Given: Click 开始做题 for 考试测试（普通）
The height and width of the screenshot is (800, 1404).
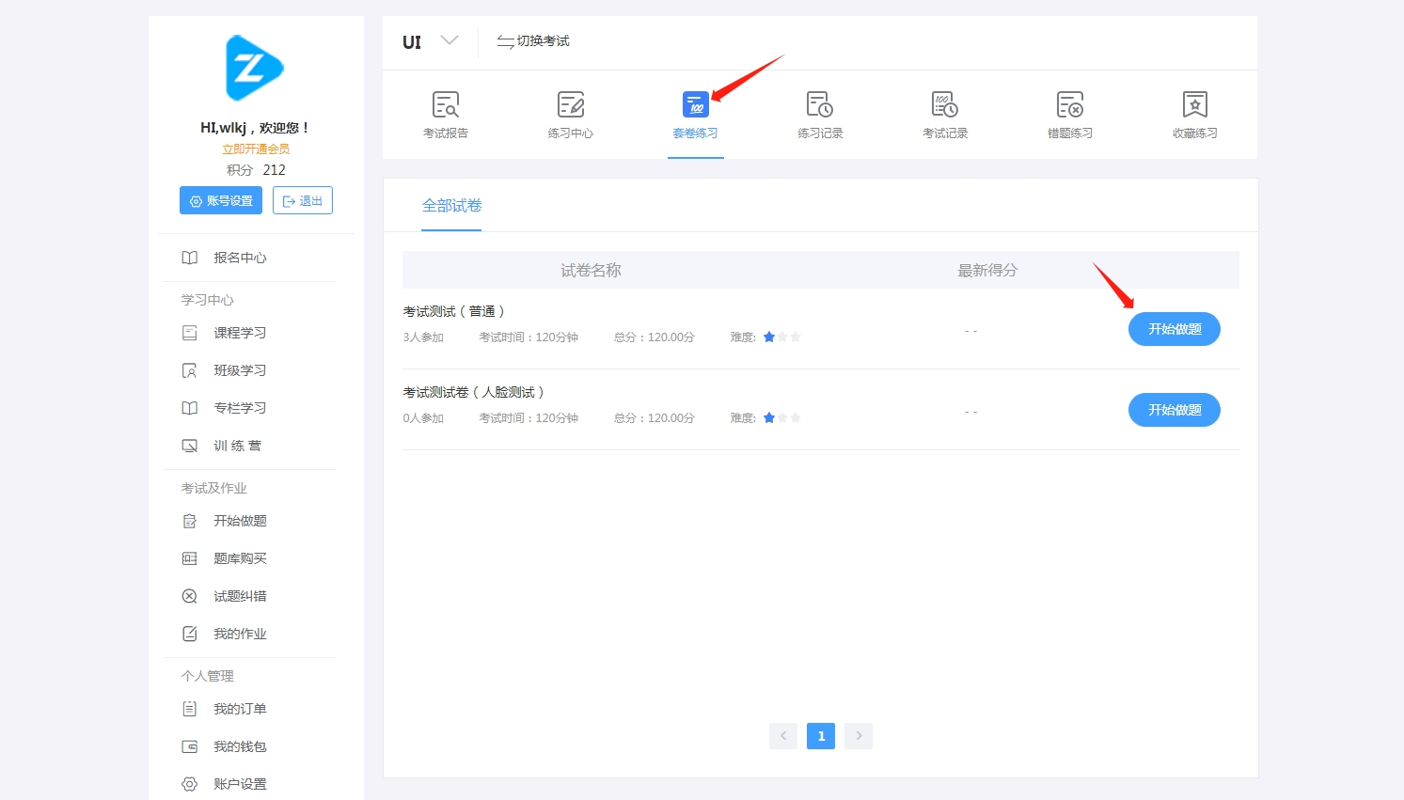Looking at the screenshot, I should (1175, 329).
